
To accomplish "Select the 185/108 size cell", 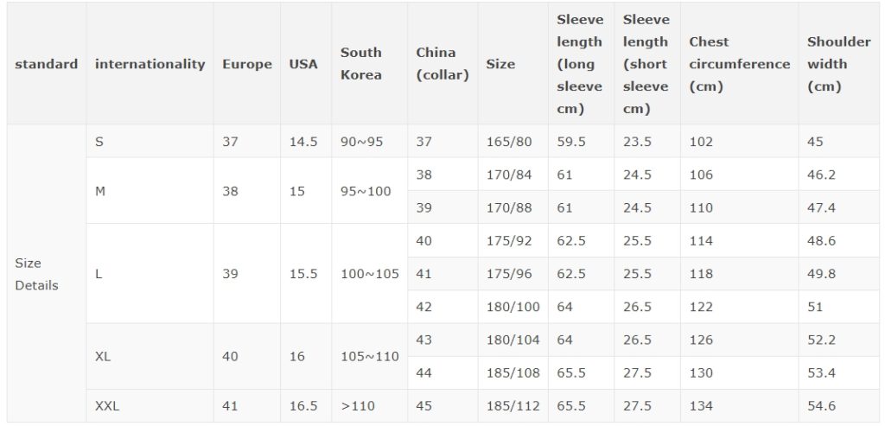I will (x=513, y=373).
